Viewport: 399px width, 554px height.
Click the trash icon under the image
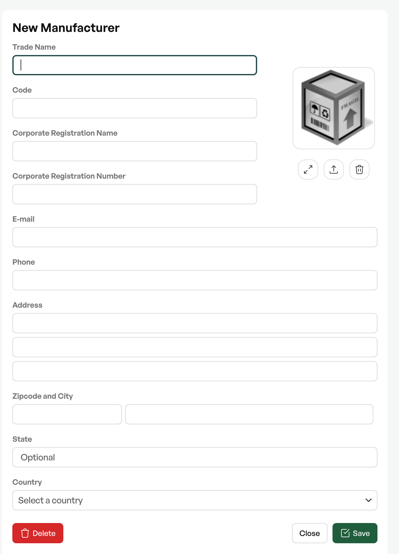pyautogui.click(x=359, y=169)
